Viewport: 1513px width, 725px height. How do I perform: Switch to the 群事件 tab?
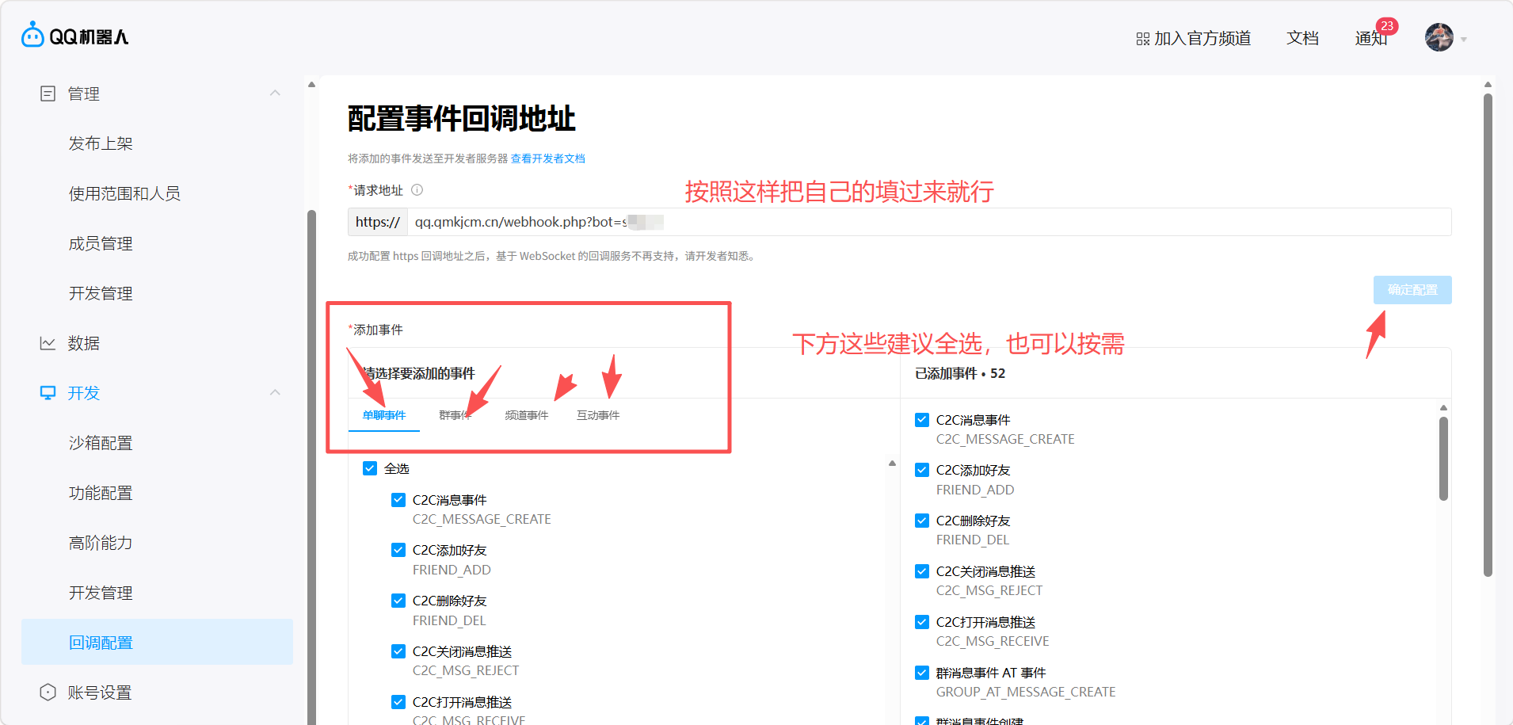(x=455, y=415)
